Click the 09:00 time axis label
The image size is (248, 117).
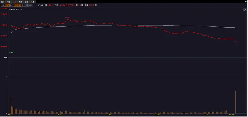tap(11, 115)
